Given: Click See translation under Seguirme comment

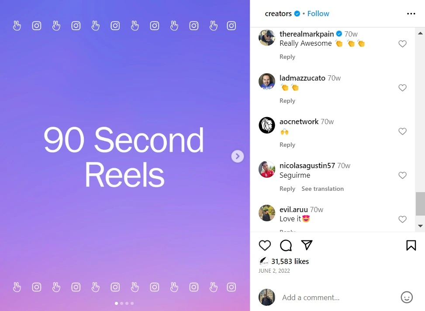Looking at the screenshot, I should pos(322,189).
